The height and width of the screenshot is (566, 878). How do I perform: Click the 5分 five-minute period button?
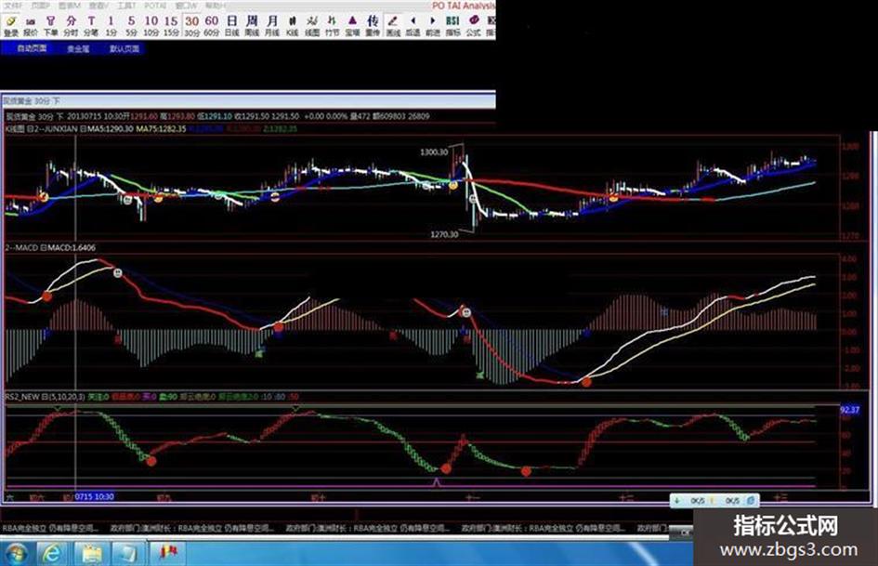(x=131, y=24)
